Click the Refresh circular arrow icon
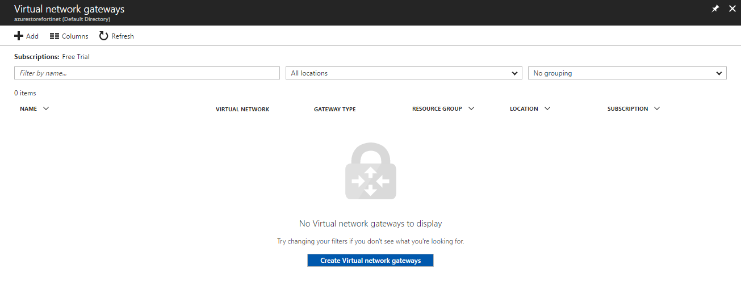Screen dimensions: 741x285 (103, 36)
